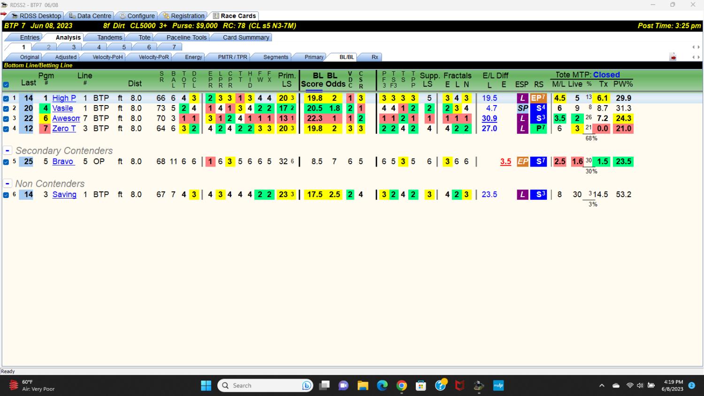Show hidden system tray icons chevron
The height and width of the screenshot is (396, 704).
602,386
